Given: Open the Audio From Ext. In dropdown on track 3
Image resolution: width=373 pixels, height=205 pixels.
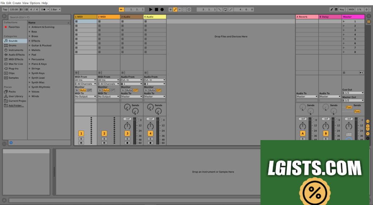Looking at the screenshot, I should pos(131,80).
